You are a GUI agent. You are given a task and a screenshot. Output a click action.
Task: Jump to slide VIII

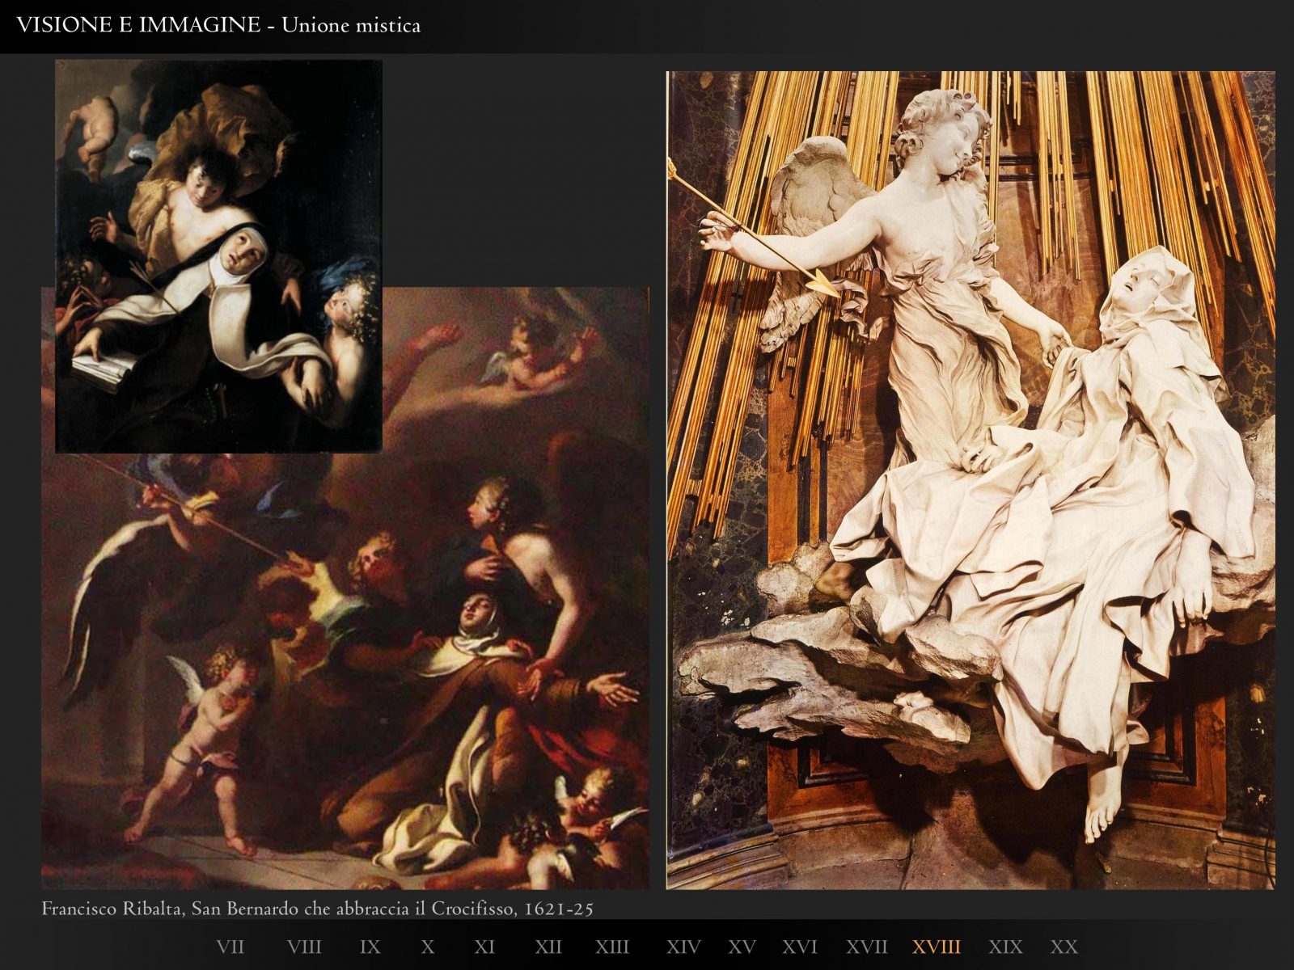tap(304, 947)
